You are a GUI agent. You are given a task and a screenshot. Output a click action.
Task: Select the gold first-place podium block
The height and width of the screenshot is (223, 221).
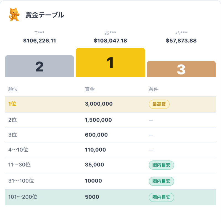tap(110, 62)
